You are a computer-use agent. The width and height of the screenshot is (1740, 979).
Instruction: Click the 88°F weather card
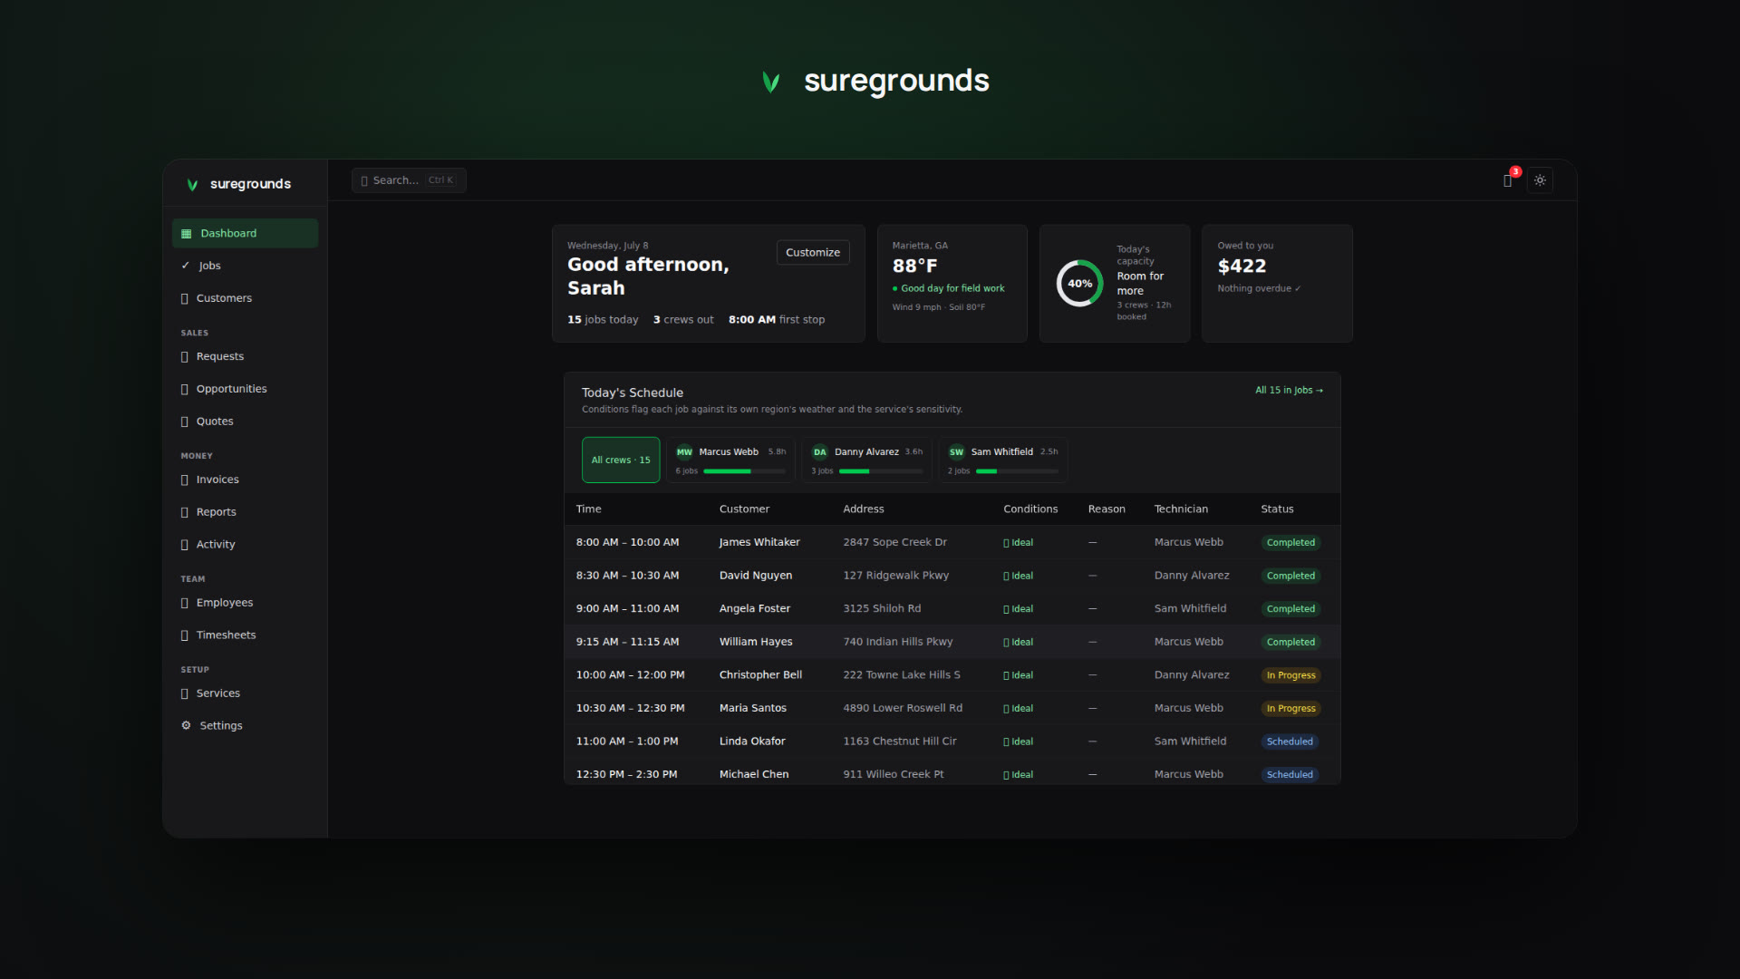click(x=952, y=284)
